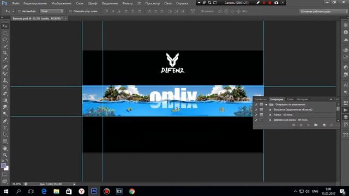The image size is (349, 196).
Task: Enable the Auto-Select checkbox
Action: click(x=19, y=11)
